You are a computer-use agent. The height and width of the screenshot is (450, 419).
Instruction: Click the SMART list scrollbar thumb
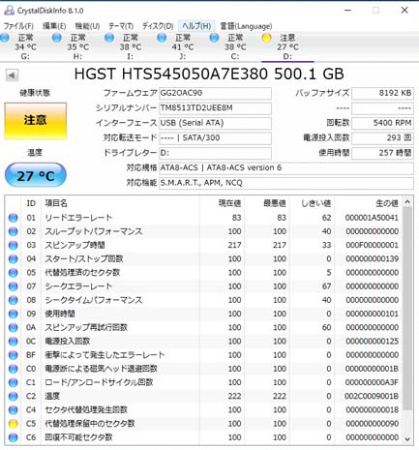[407, 309]
